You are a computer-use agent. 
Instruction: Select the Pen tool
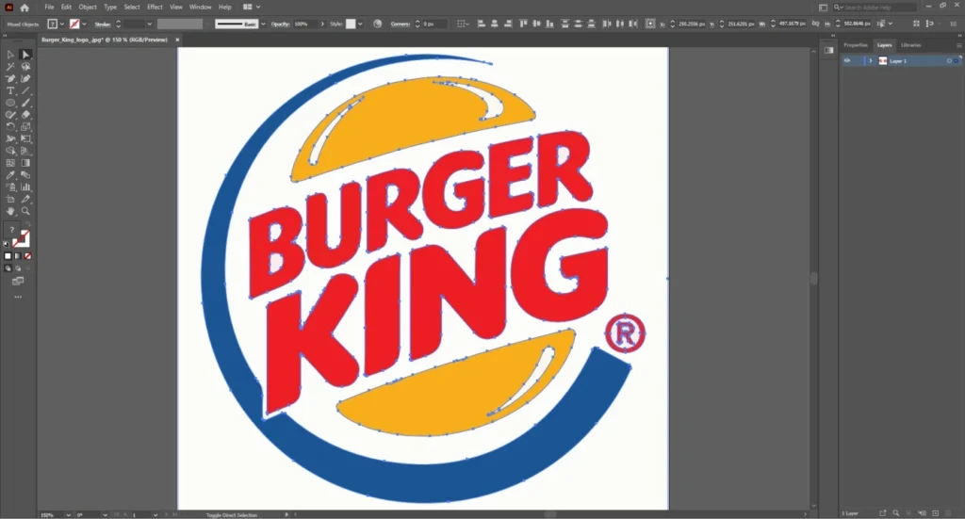[10, 79]
